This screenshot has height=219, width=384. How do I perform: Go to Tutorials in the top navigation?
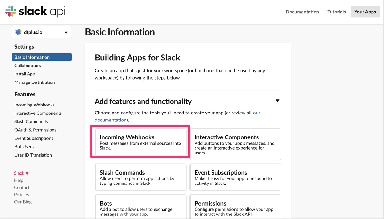337,12
